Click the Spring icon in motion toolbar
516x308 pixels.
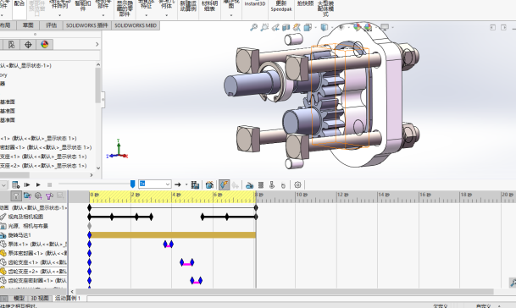click(x=261, y=185)
